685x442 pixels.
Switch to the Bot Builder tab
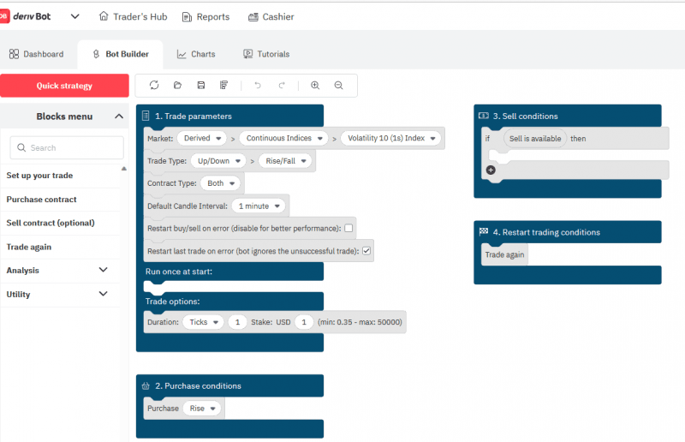pos(121,54)
